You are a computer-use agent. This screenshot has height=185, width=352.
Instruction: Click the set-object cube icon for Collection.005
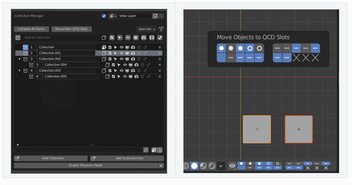[108, 76]
